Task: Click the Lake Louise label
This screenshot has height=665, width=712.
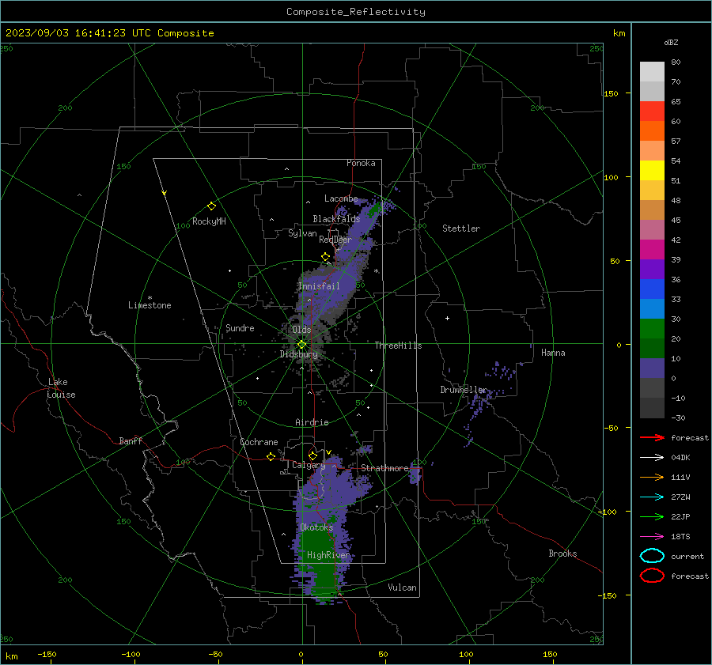Action: [61, 388]
